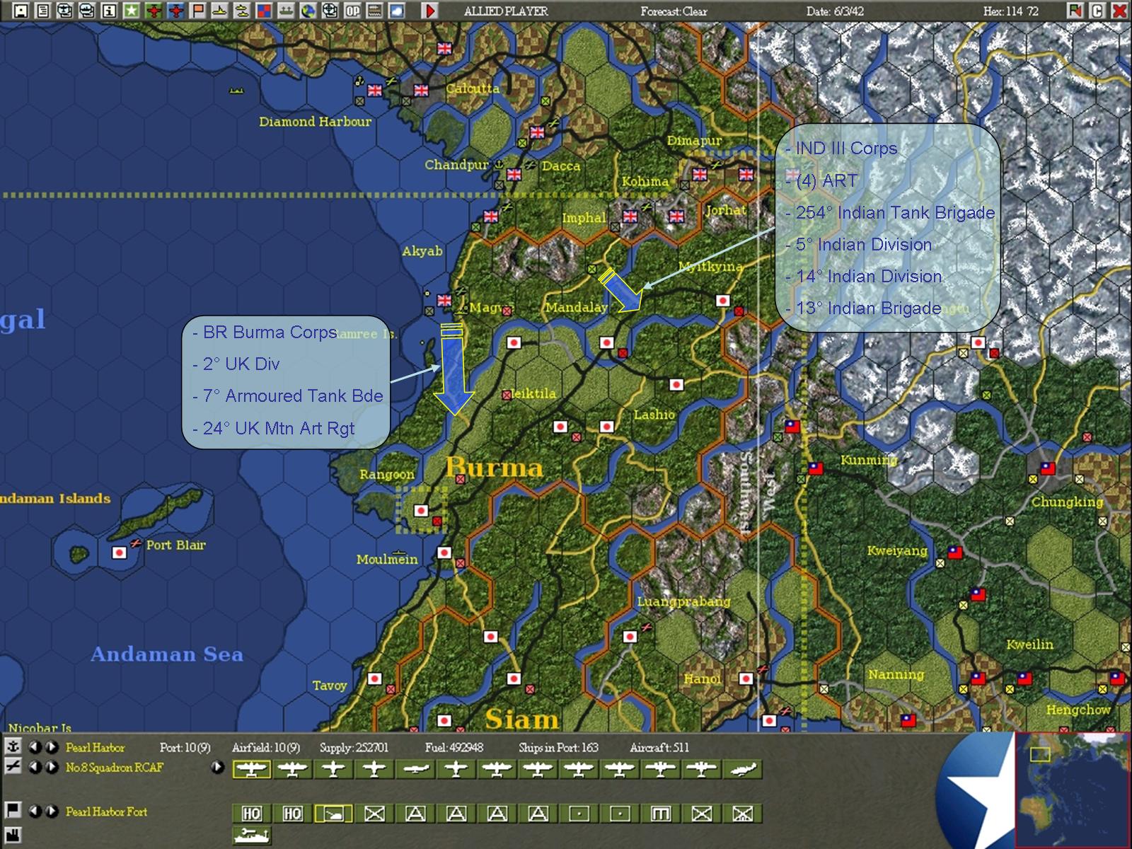Select the Japanese base flag at Port Blair
The width and height of the screenshot is (1132, 849).
click(120, 553)
